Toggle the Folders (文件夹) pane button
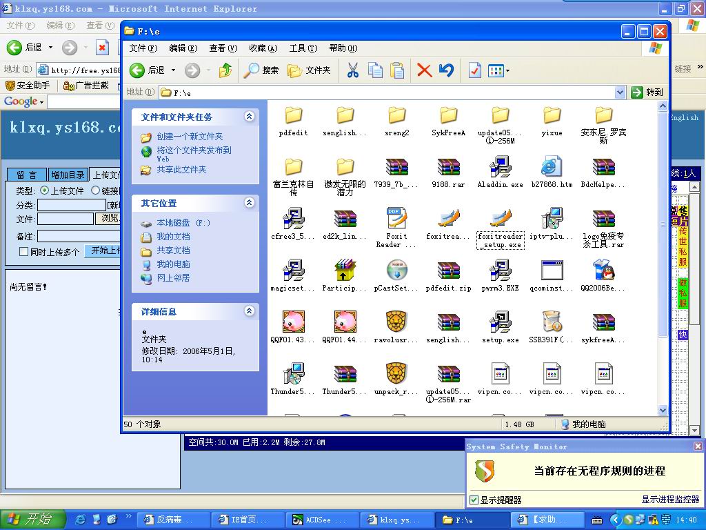This screenshot has width=706, height=530. click(x=310, y=70)
